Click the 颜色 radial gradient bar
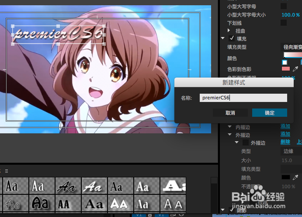This screenshot has height=217, width=302. 293,55
